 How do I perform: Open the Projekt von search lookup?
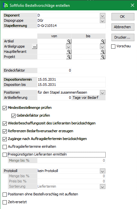pos(69,57)
